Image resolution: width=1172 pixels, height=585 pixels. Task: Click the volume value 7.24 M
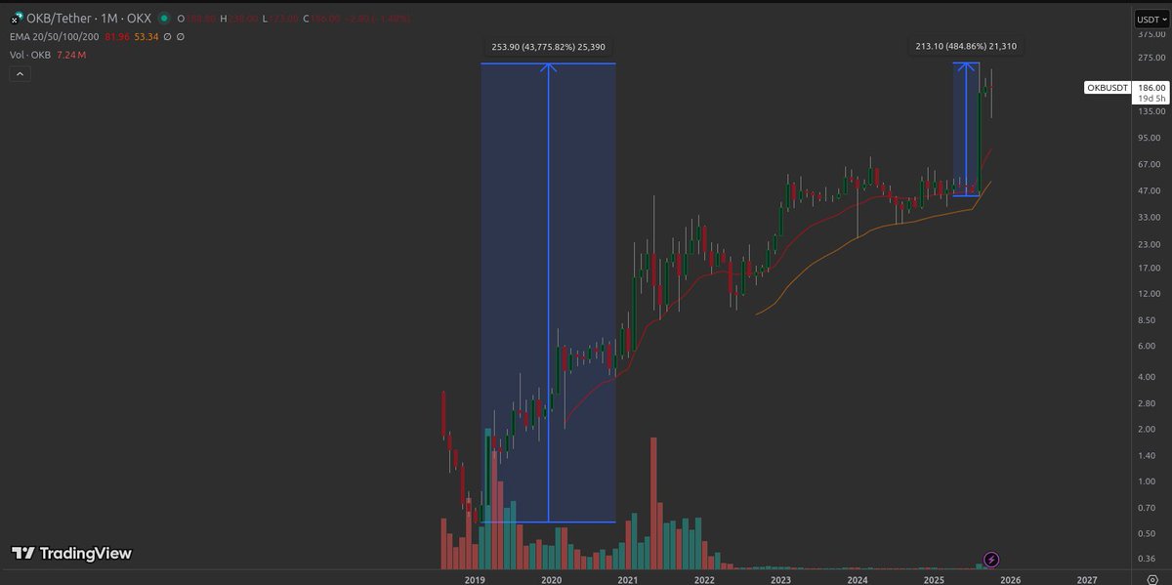point(72,55)
